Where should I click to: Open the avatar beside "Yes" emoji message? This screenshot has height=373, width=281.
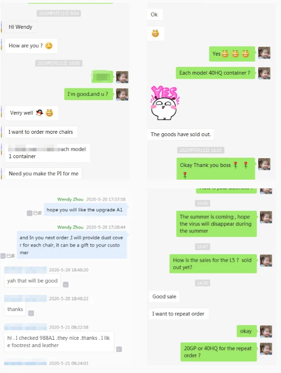click(264, 53)
